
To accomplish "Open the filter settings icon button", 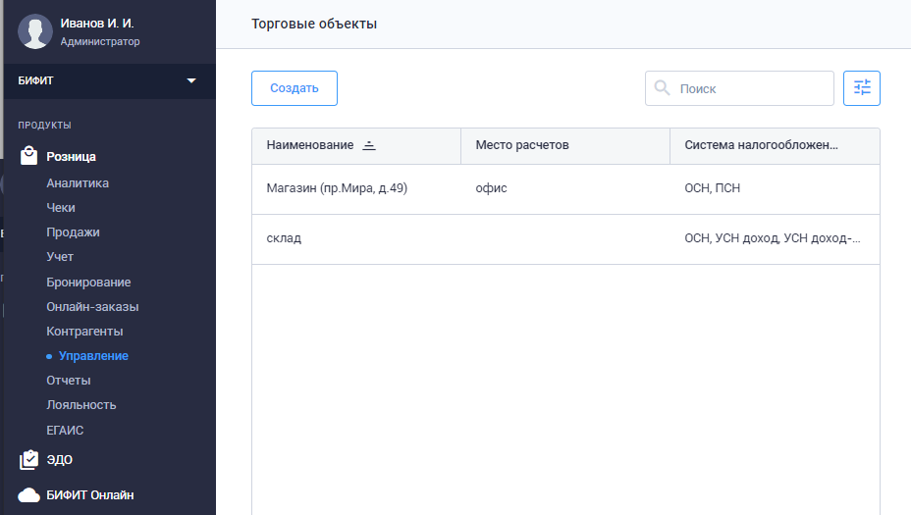I will pyautogui.click(x=861, y=88).
